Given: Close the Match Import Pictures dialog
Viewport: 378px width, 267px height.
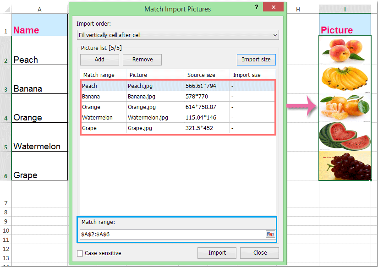Looking at the screenshot, I should tap(274, 7).
